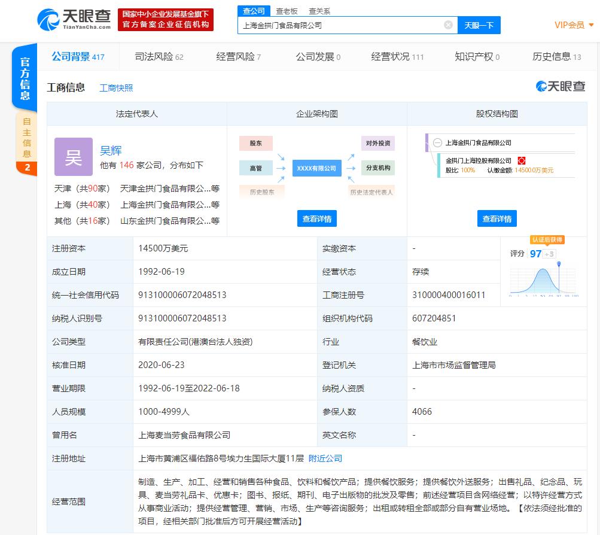View details under 股权结构图

pyautogui.click(x=497, y=218)
